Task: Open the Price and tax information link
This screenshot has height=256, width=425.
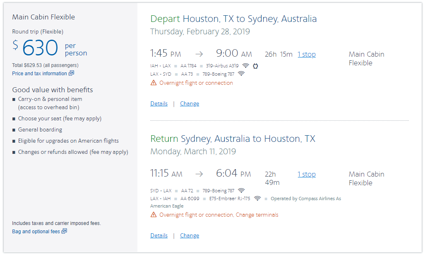Action: point(39,74)
